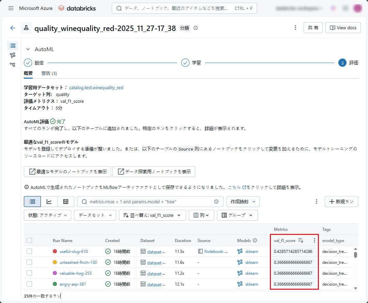Click sort icon in val_f1_score header
Viewport: 368px width, 303px height.
coord(301,241)
